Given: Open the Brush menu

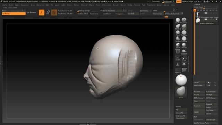Looking at the screenshot, I should pyautogui.click(x=11, y=5).
